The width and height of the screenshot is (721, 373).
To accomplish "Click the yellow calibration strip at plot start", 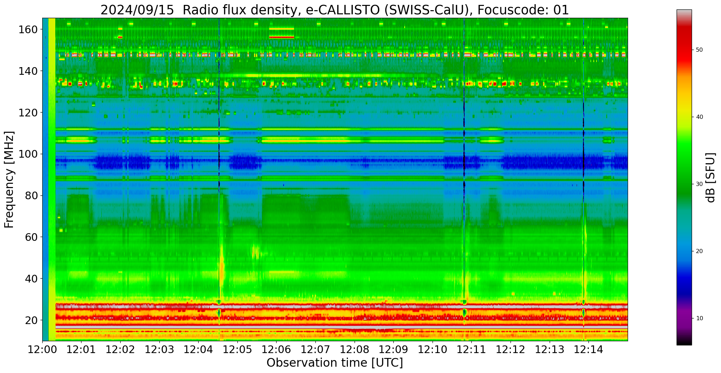I will (52, 179).
